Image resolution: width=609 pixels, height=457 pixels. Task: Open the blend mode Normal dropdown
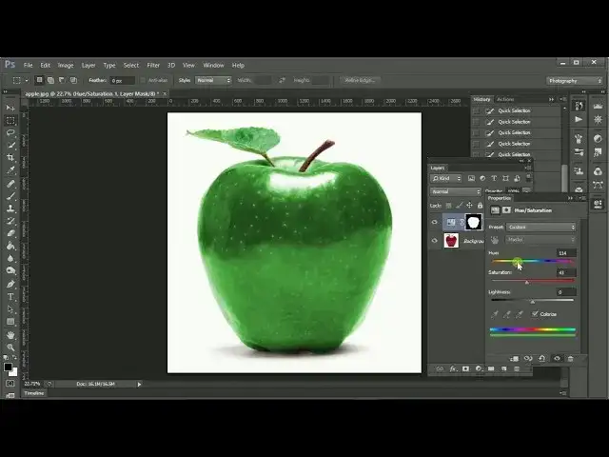pyautogui.click(x=456, y=191)
